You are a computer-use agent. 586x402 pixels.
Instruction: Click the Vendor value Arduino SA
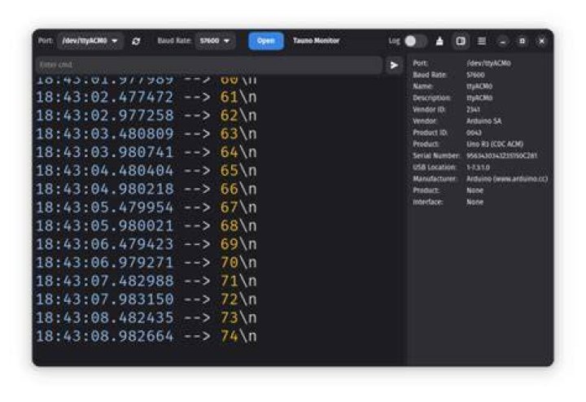pyautogui.click(x=484, y=121)
